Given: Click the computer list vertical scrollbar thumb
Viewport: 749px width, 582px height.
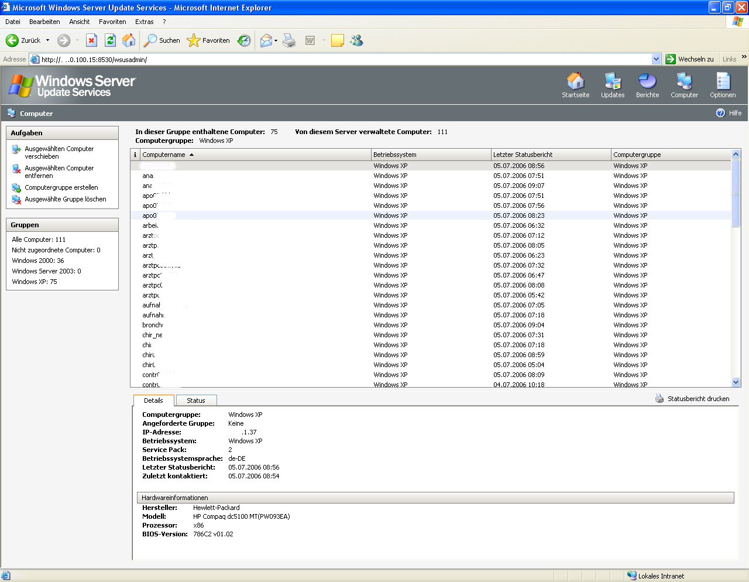Looking at the screenshot, I should pos(736,193).
